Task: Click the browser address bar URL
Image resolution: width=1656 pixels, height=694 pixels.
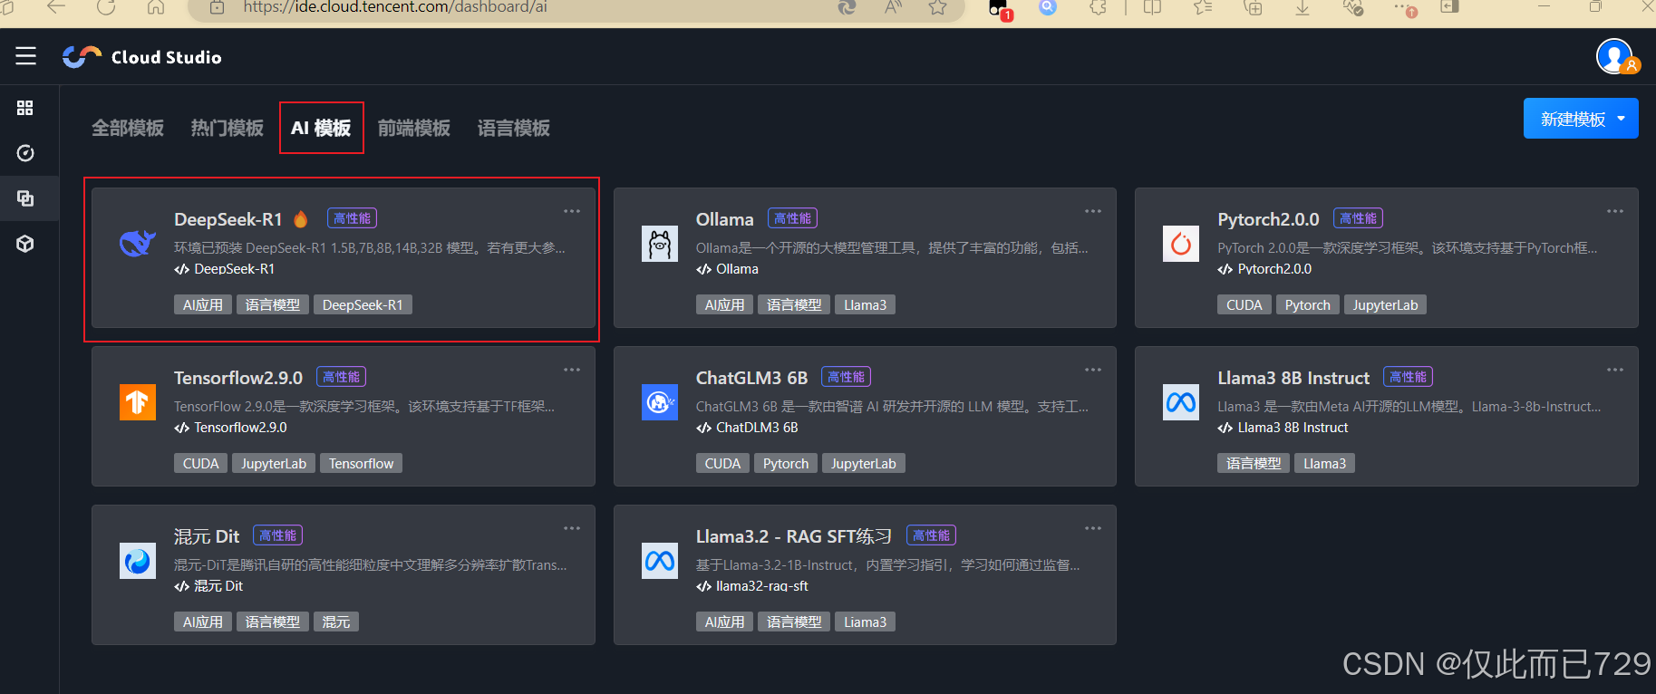Action: [395, 7]
